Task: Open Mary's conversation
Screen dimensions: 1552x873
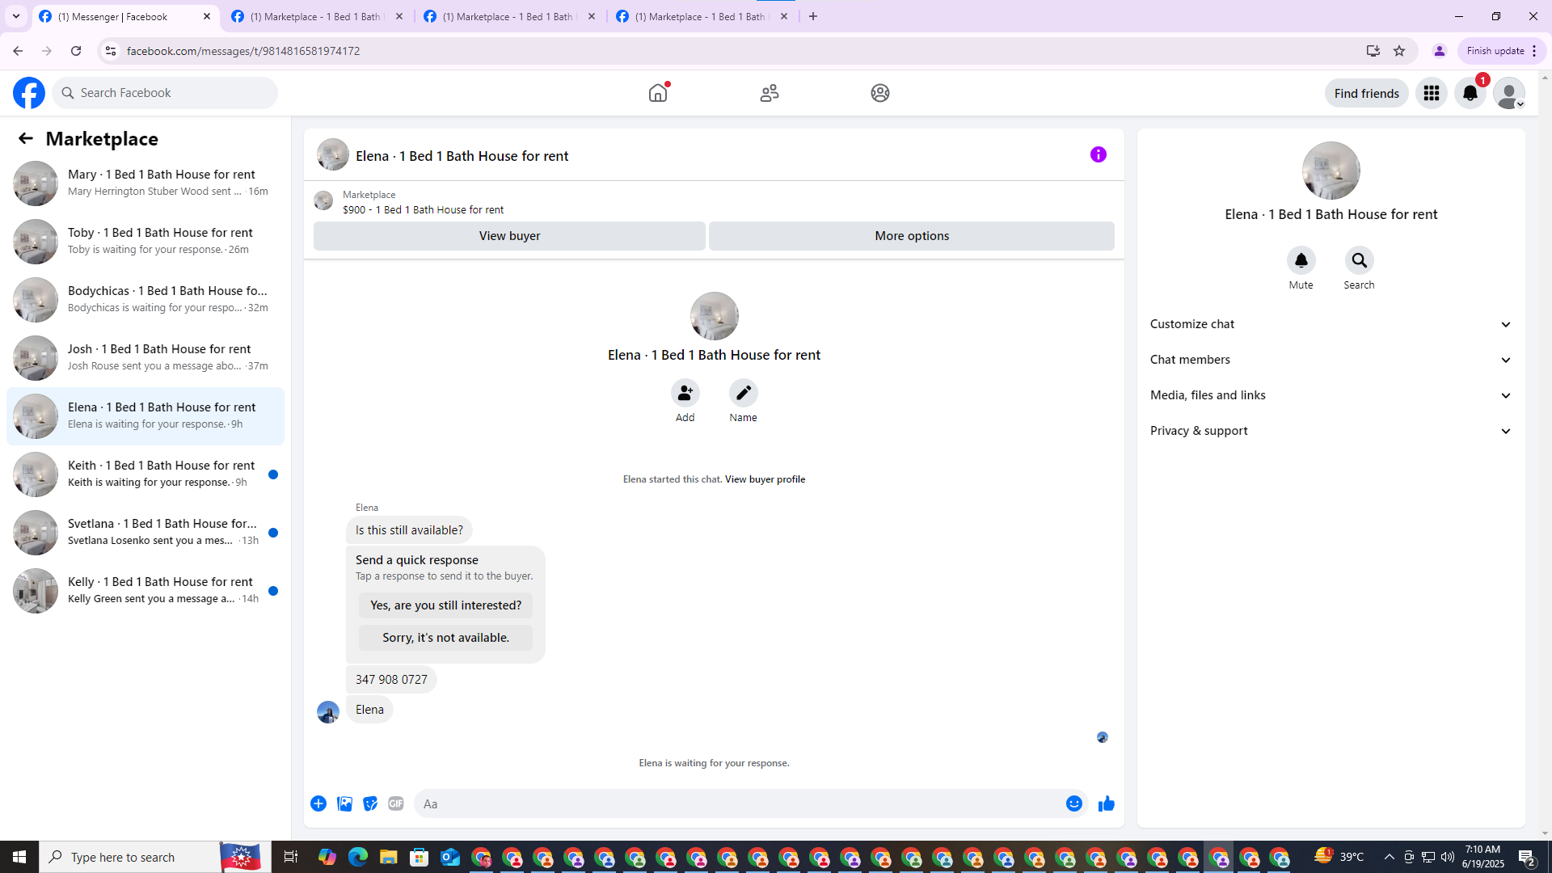Action: pyautogui.click(x=145, y=183)
